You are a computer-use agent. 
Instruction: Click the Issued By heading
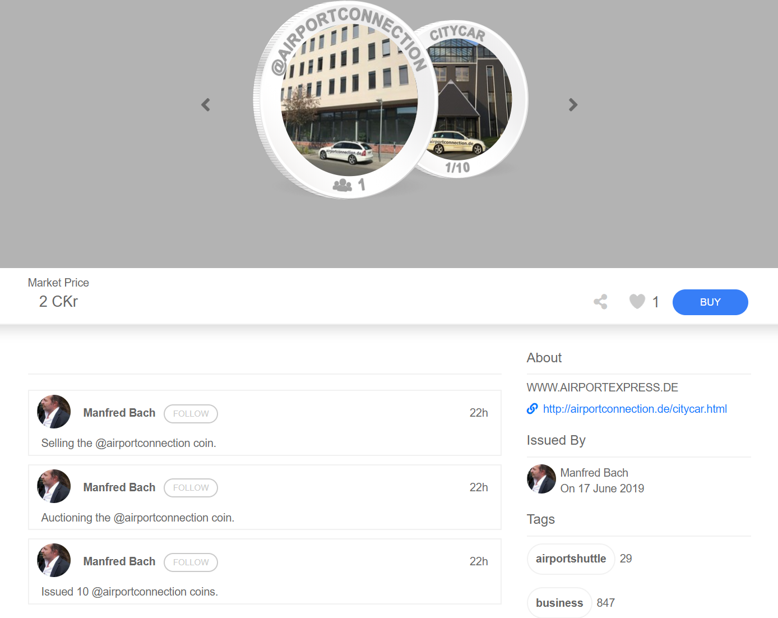[x=556, y=440]
